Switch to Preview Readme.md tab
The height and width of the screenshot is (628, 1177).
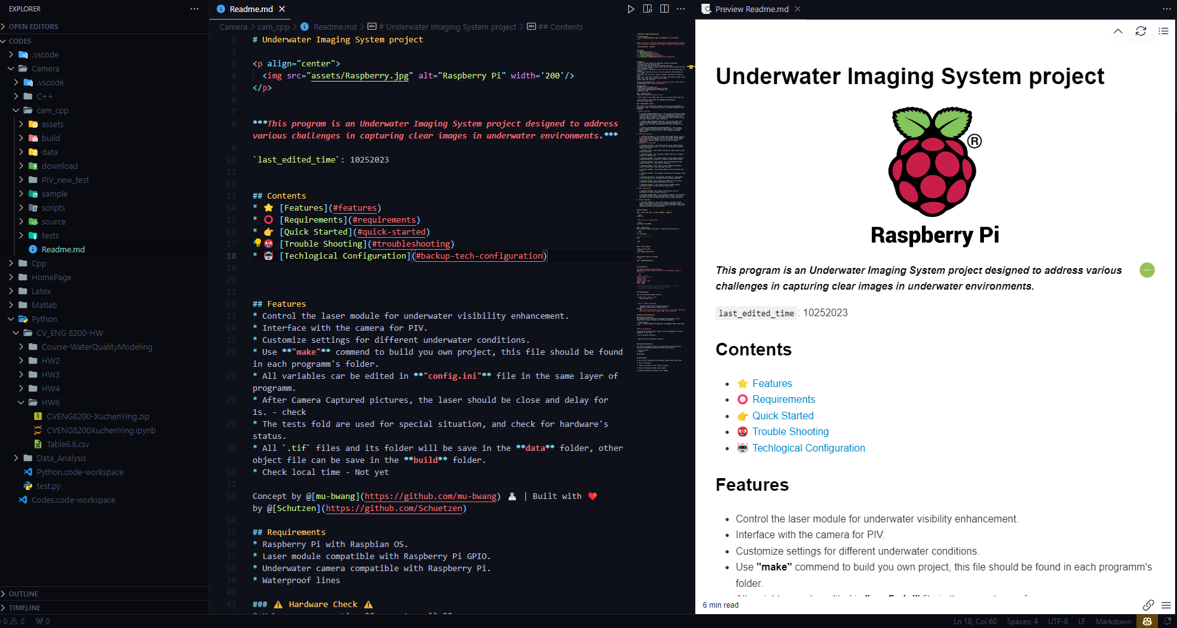(751, 9)
